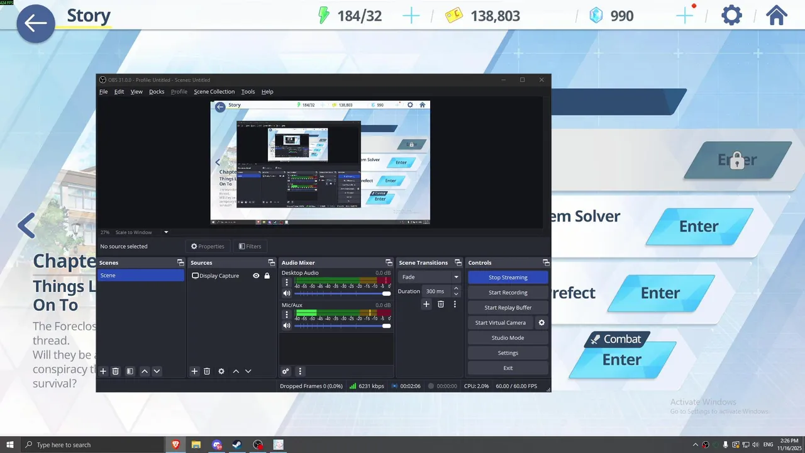Open Tools menu
This screenshot has height=453, width=805.
click(248, 92)
